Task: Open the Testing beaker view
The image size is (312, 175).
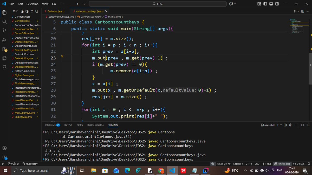Action: coord(4,67)
